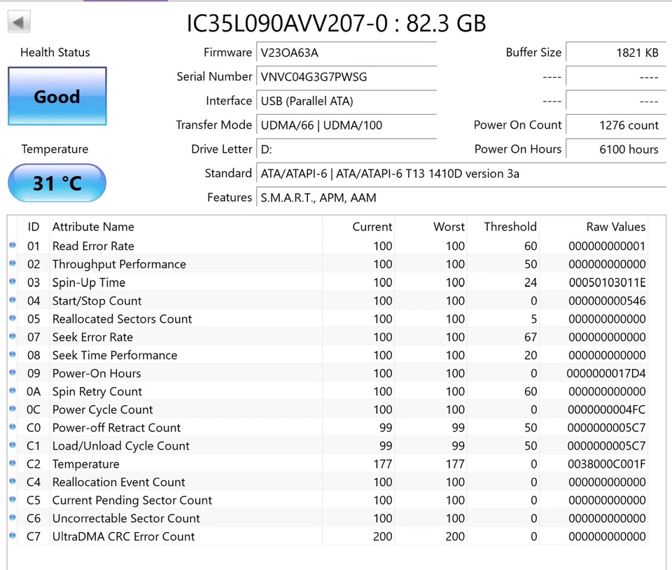Click the Buffer Size value box
The height and width of the screenshot is (570, 672).
[x=615, y=53]
